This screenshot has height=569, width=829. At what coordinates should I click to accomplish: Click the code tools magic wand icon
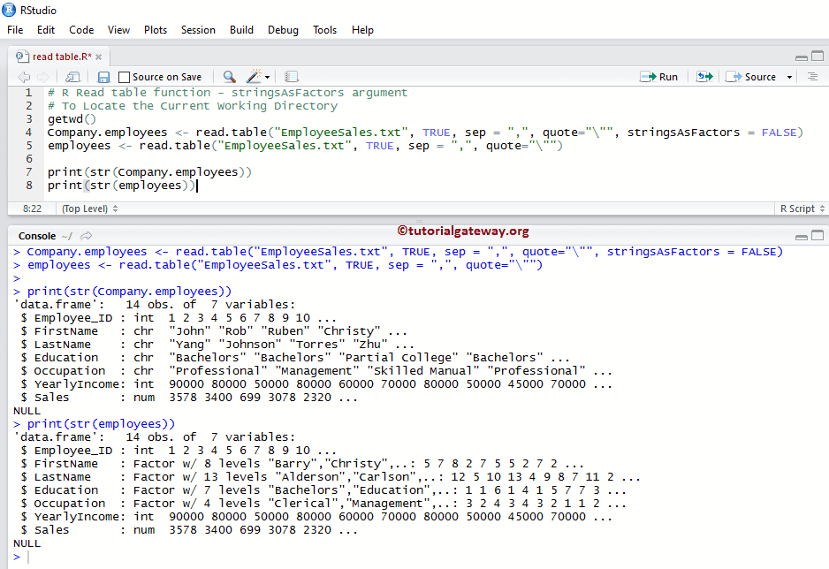[x=254, y=77]
